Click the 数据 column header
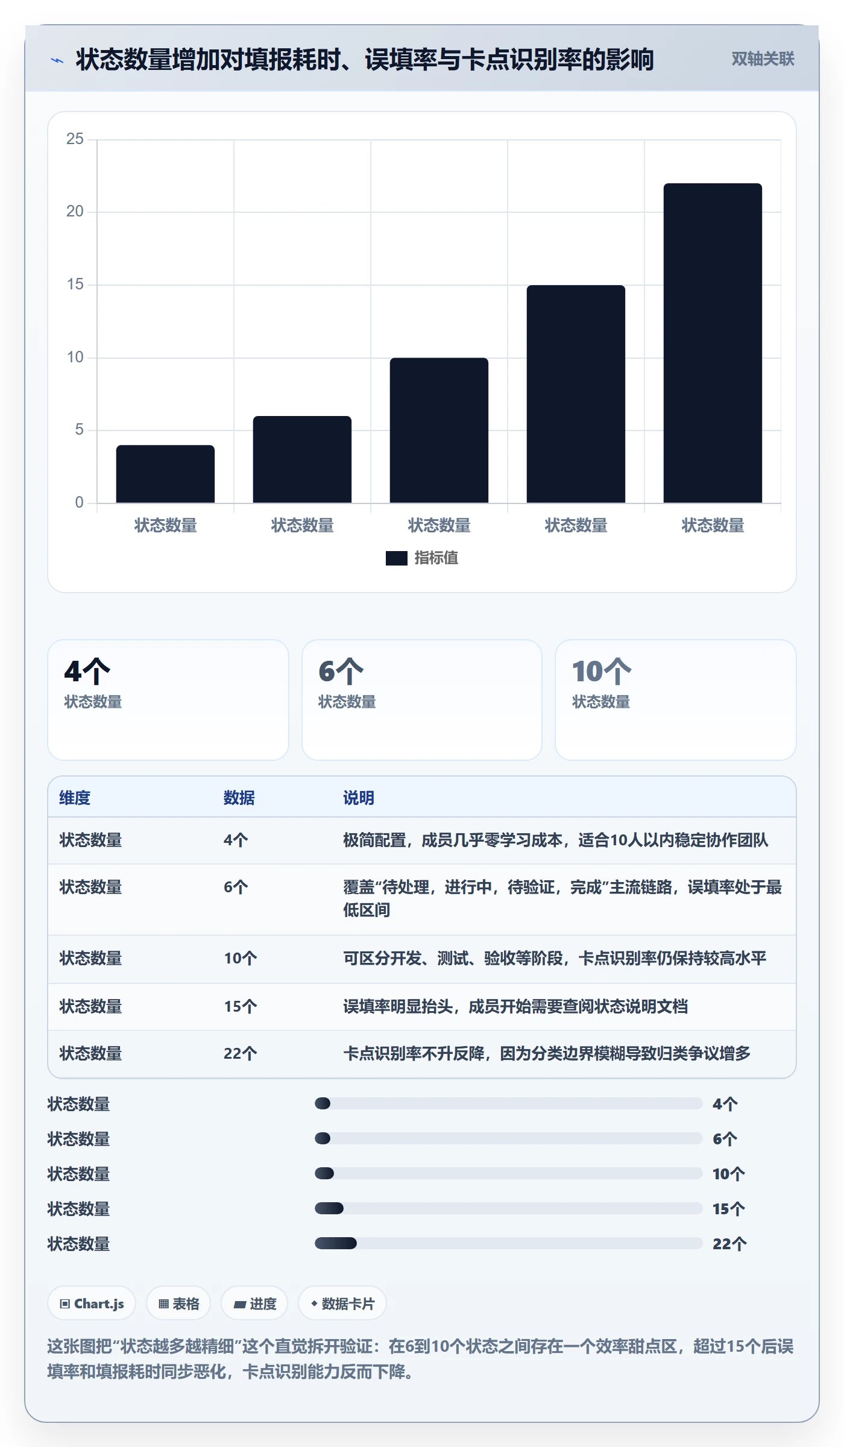Viewport: 844px width, 1447px height. [x=239, y=798]
